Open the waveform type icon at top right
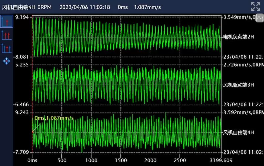The image size is (264, 166). pyautogui.click(x=259, y=18)
